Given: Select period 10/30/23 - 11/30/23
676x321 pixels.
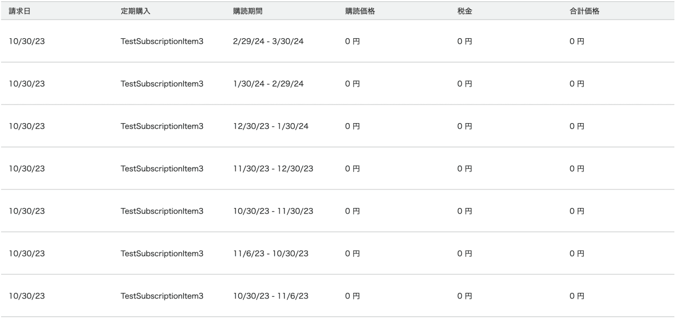Looking at the screenshot, I should point(273,211).
